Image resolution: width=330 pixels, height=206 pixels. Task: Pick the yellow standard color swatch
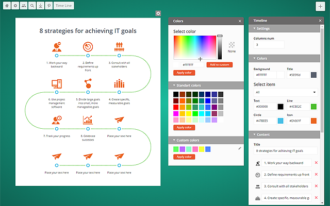click(x=189, y=114)
